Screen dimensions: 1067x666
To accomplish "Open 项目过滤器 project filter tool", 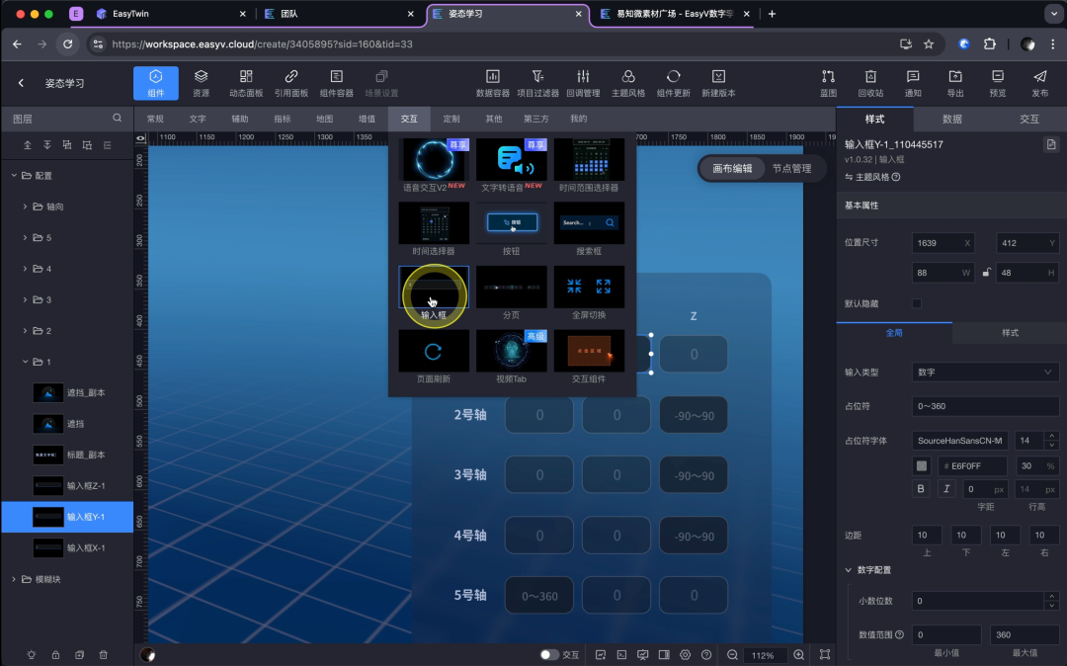I will coord(537,83).
